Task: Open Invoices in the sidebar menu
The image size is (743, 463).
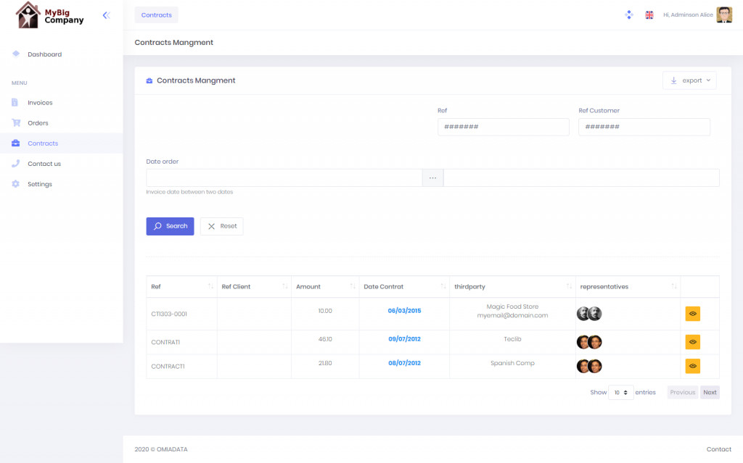Action: pyautogui.click(x=40, y=103)
